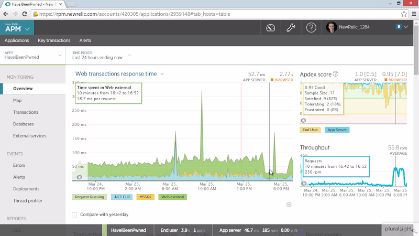Open the dashboard gauge icon in header

coord(270,28)
